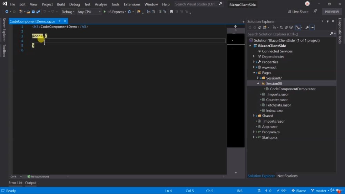Open the Output tab
Viewport: 345px width, 194px height.
click(31, 183)
